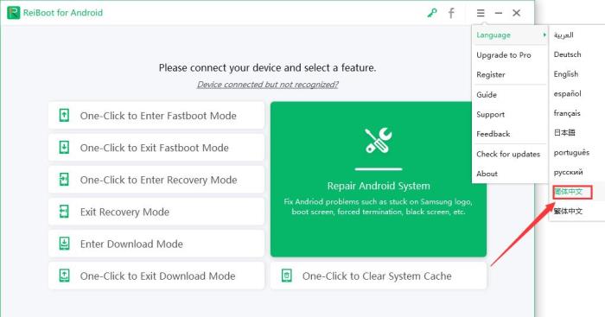Viewport: 605px width, 317px height.
Task: Select the highlighted Simplified Chinese option
Action: click(x=572, y=192)
